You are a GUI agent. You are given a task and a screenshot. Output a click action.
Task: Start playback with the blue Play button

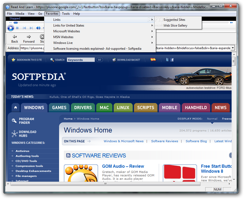[x=11, y=28]
